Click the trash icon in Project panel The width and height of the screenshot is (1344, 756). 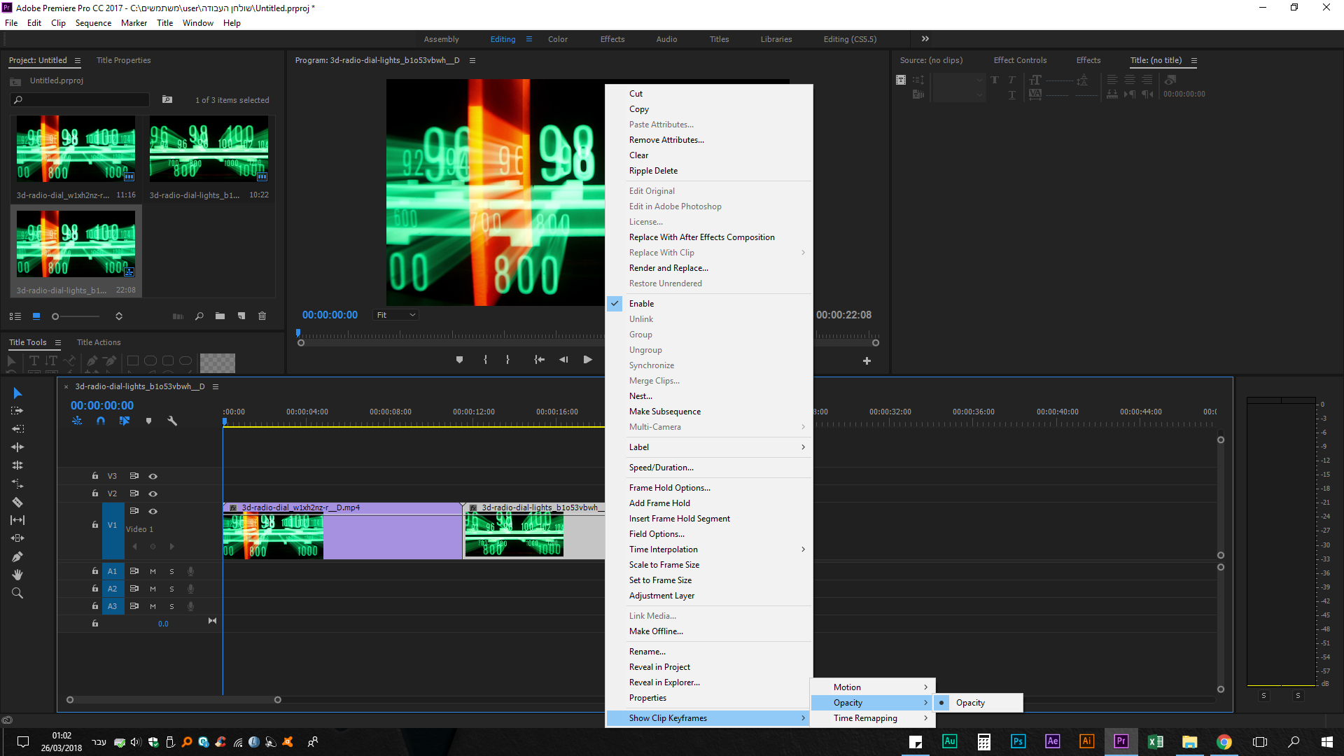[x=262, y=316]
